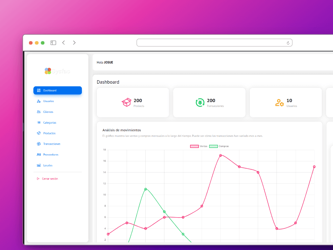The width and height of the screenshot is (333, 250).
Task: Click the Ventas legend label
Action: tap(204, 146)
